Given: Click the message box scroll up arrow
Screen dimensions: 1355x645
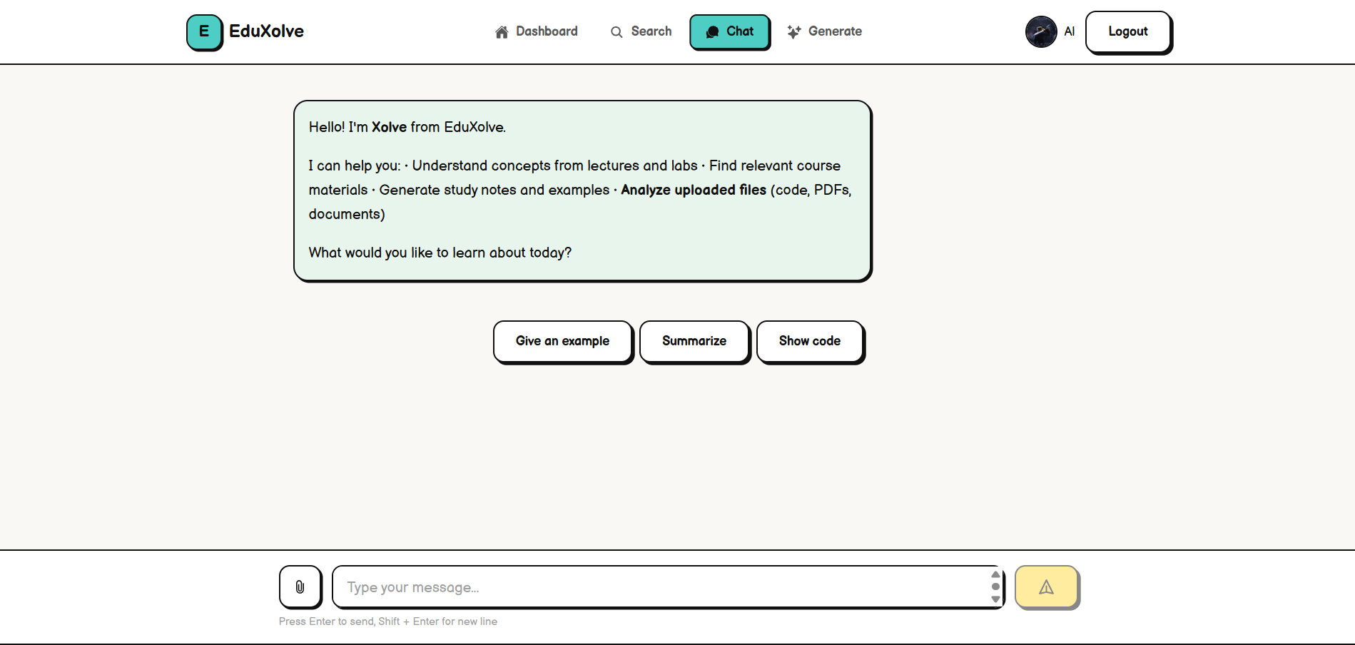Looking at the screenshot, I should [x=995, y=574].
